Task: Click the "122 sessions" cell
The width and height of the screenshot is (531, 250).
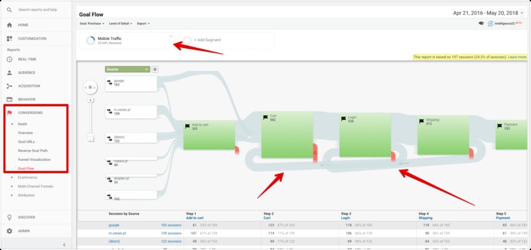Action: [x=171, y=241]
